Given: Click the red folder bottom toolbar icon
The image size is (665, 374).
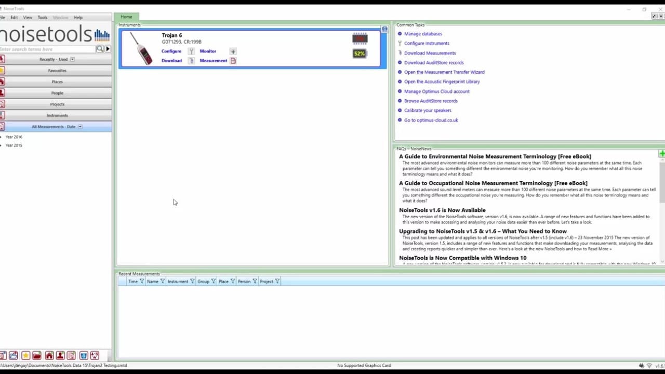Looking at the screenshot, I should pyautogui.click(x=37, y=356).
